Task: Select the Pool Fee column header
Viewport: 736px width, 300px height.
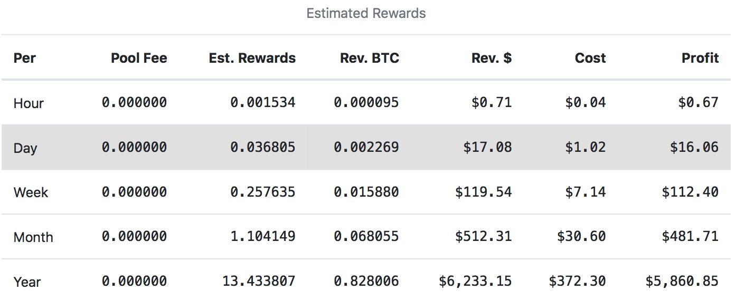Action: 139,58
